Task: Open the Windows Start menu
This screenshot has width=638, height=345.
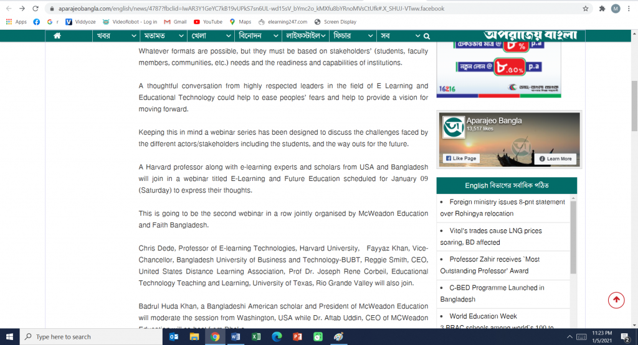Action: coord(10,337)
